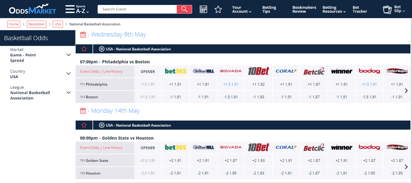Open the Your Account dropdown menu
This screenshot has height=183, width=412.
[242, 9]
